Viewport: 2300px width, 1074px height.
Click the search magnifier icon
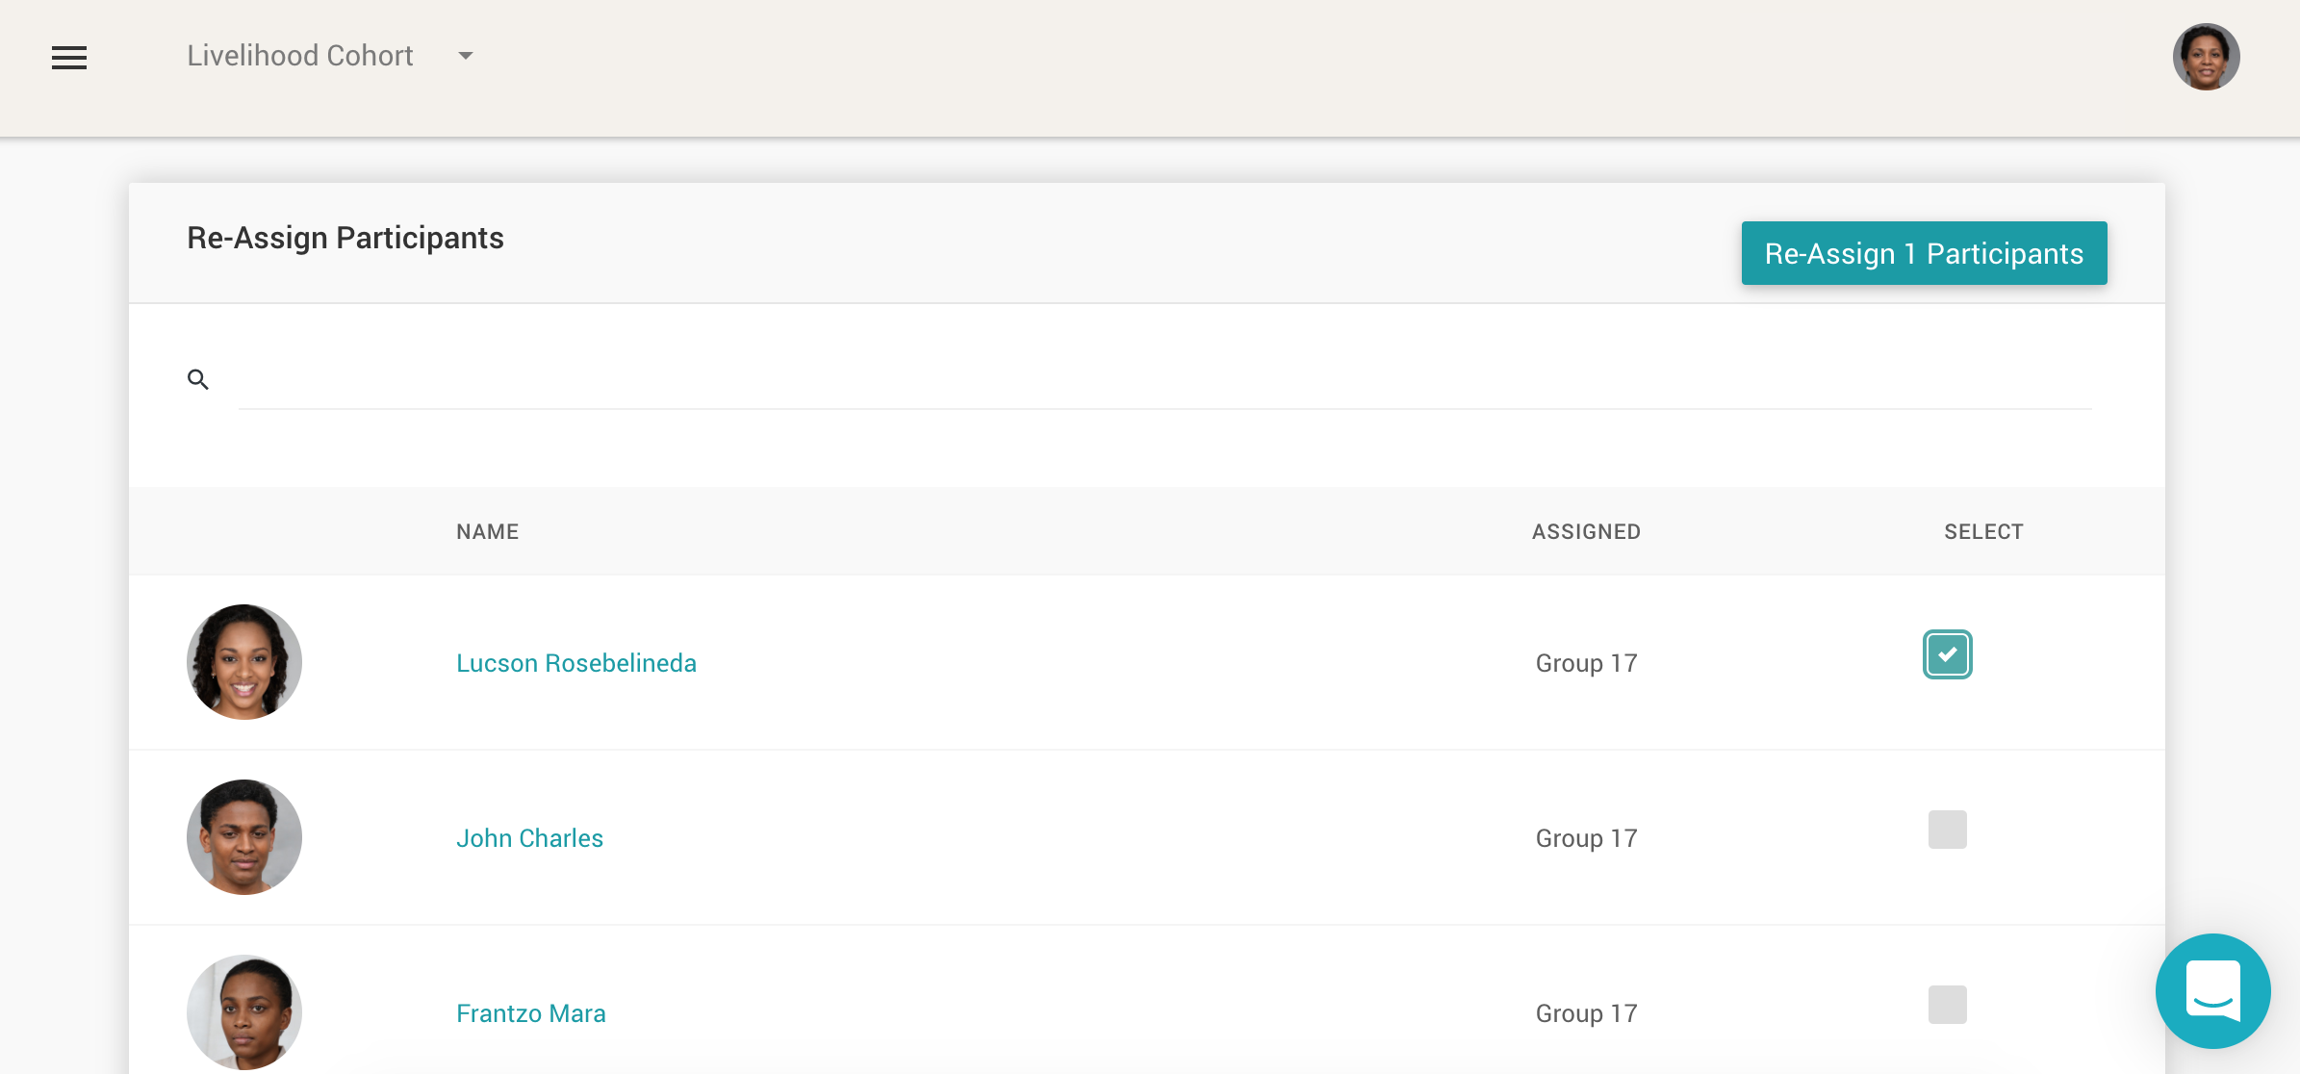[x=198, y=380]
